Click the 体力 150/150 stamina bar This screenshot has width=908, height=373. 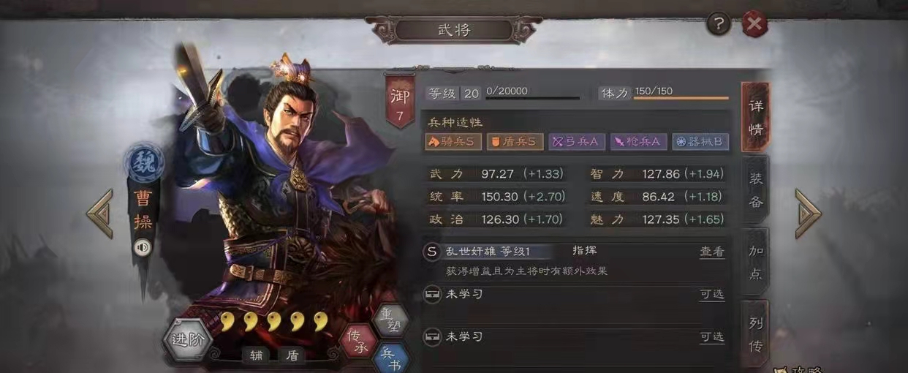pos(663,93)
